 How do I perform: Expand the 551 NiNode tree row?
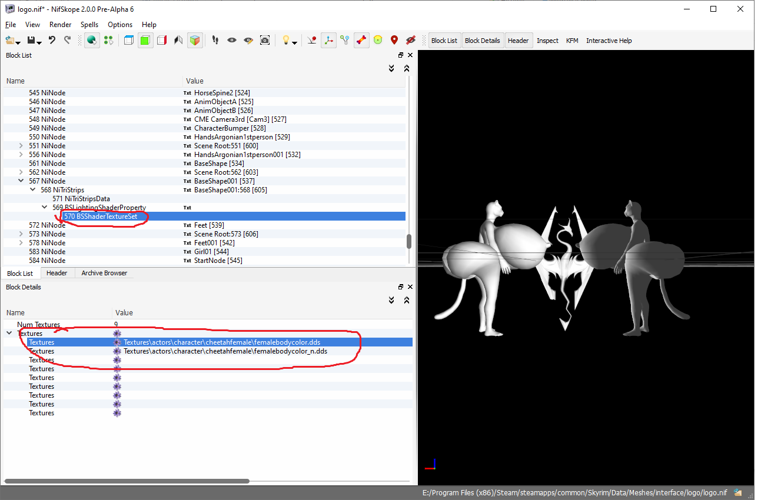21,146
